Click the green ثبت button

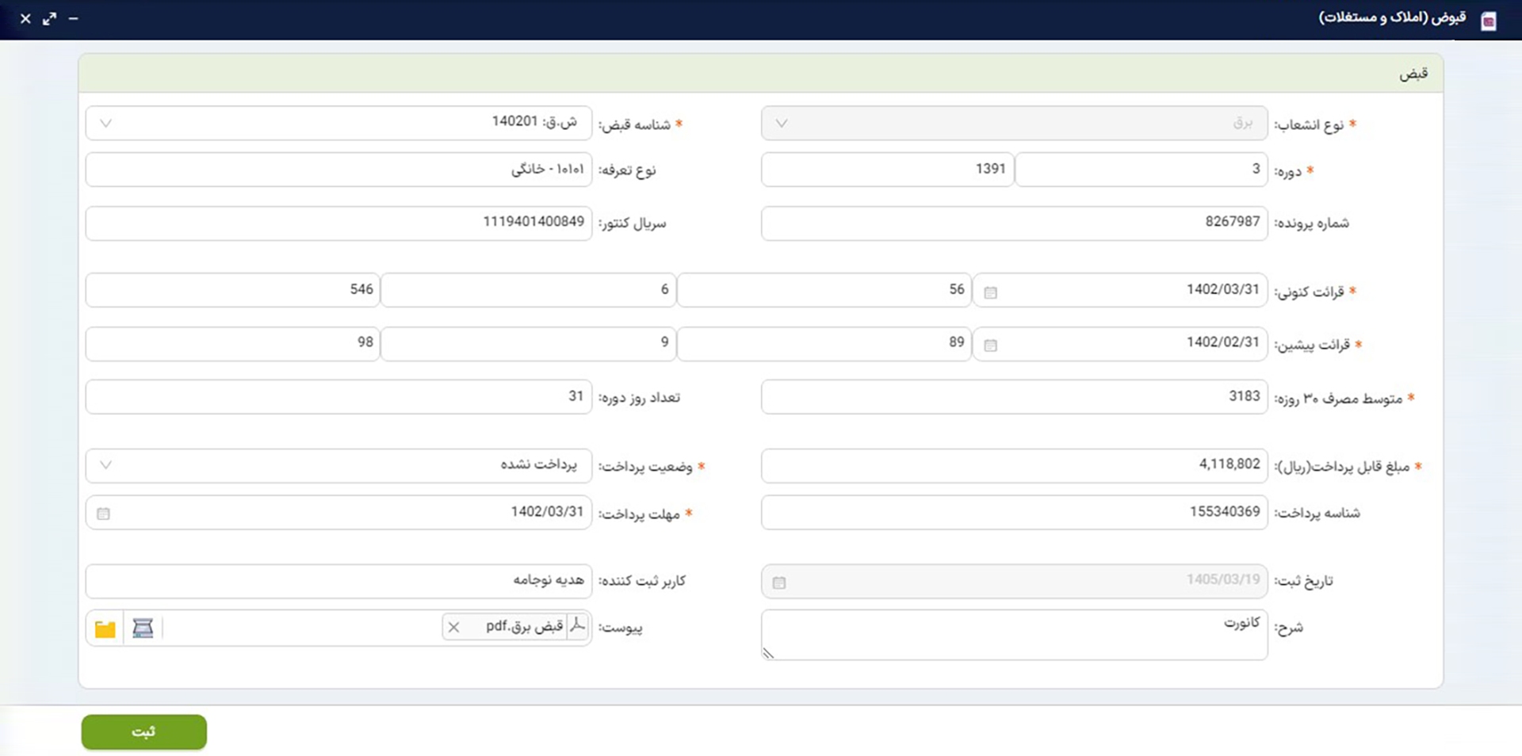(144, 732)
